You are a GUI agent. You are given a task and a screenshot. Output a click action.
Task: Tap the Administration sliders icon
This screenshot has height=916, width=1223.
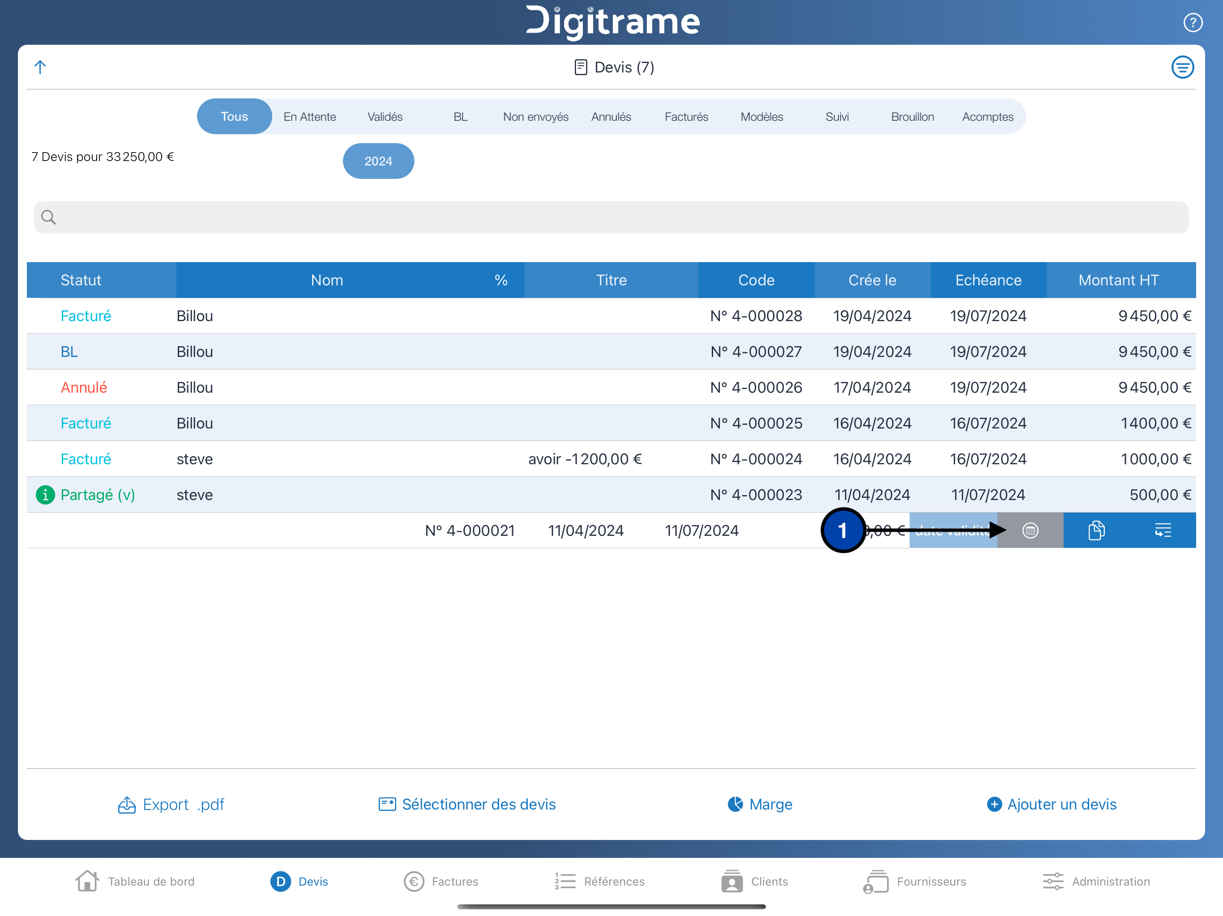1053,881
